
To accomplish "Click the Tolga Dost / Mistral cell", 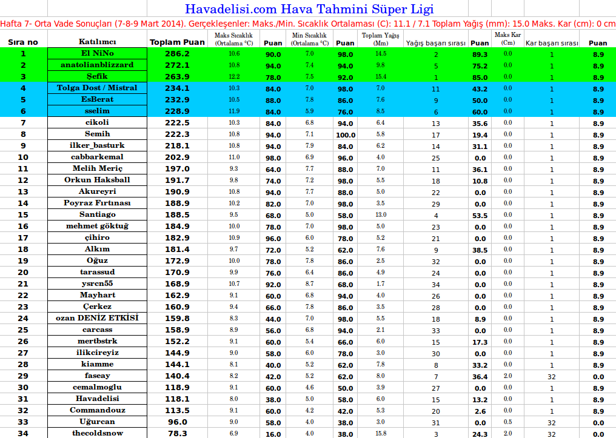I will pyautogui.click(x=97, y=88).
